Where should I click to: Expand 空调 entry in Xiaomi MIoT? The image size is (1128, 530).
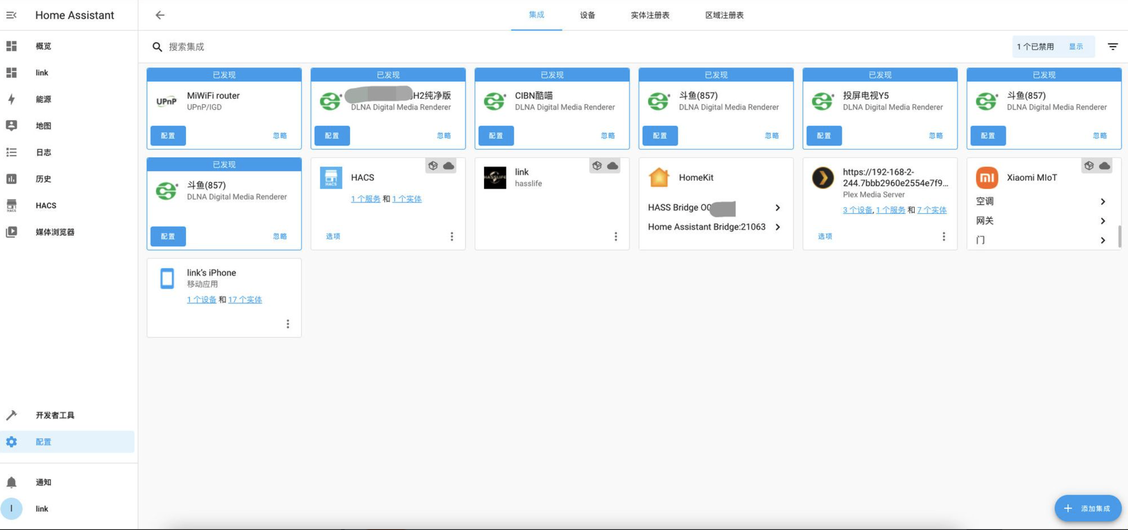1042,201
